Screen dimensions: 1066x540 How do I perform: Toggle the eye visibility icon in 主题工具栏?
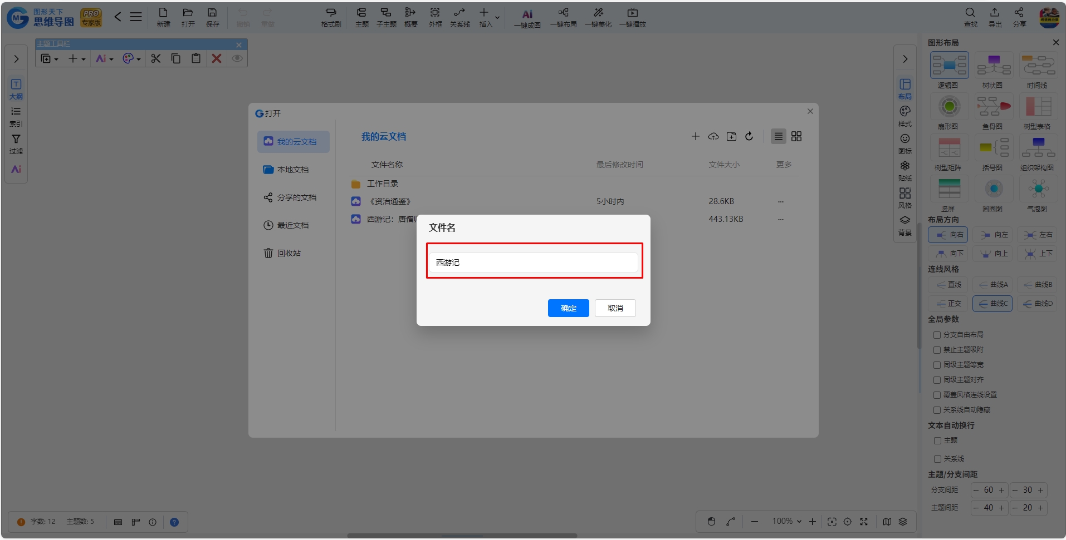(237, 58)
